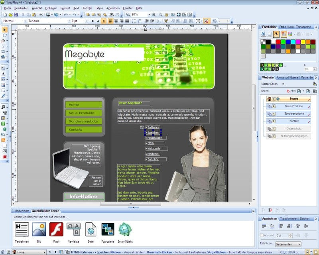Open the zoom percentage dropdown
The width and height of the screenshot is (319, 255).
pos(149,15)
